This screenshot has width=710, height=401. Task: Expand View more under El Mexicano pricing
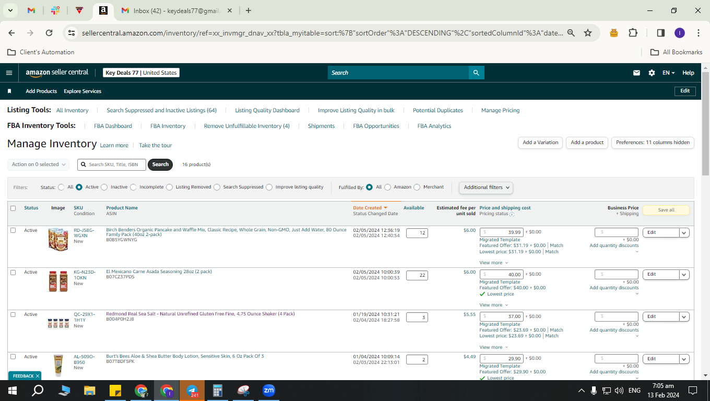click(494, 305)
